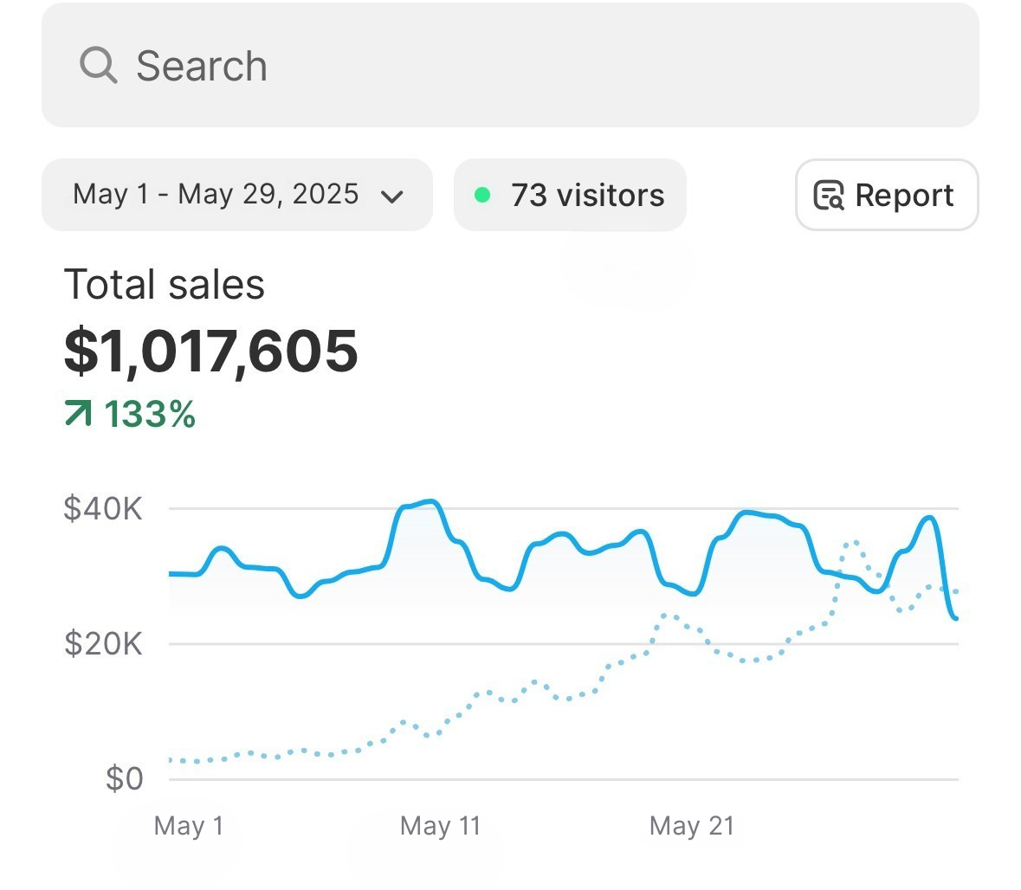Select the upward growth arrow beside 133%
This screenshot has width=1021, height=890.
pos(78,414)
